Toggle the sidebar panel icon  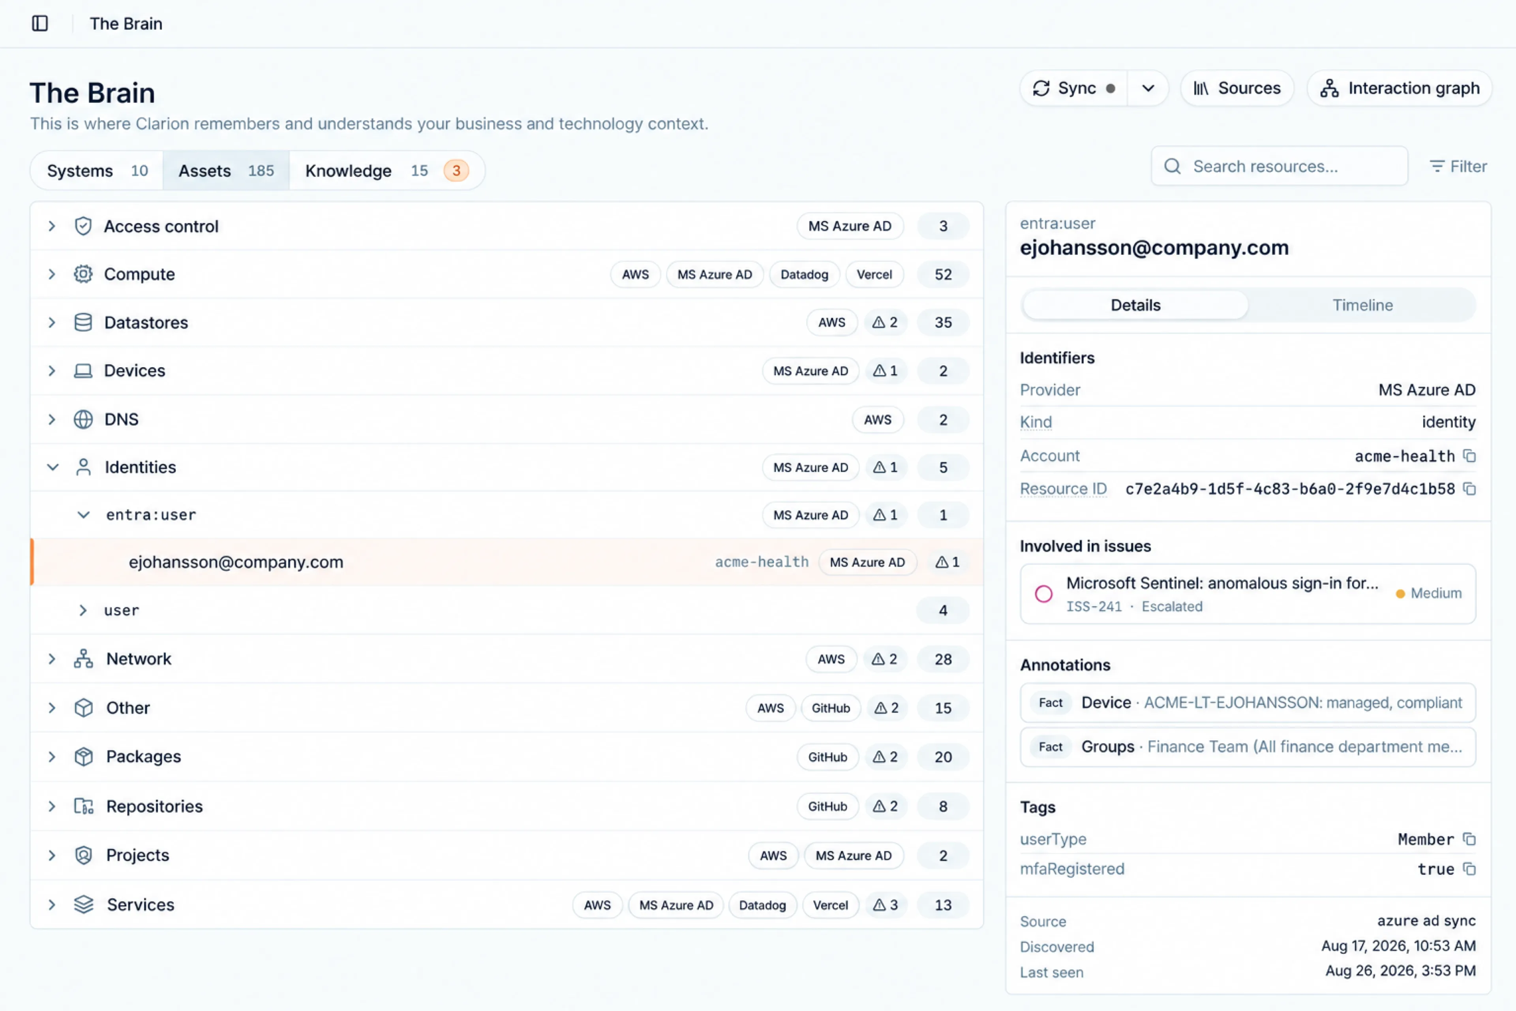tap(40, 23)
